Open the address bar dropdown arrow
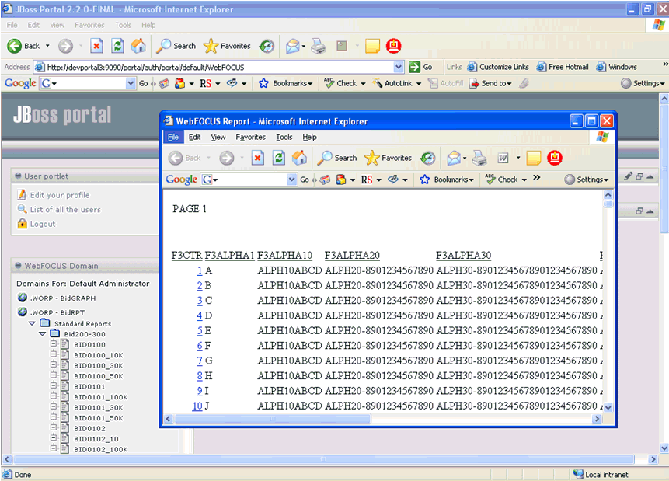This screenshot has width=669, height=481. [399, 67]
